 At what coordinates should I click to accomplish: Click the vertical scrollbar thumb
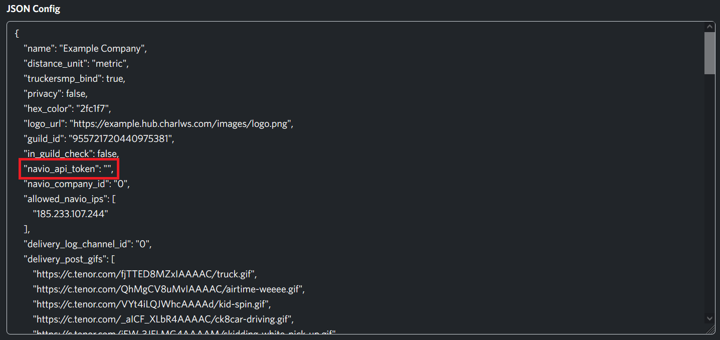coord(709,53)
